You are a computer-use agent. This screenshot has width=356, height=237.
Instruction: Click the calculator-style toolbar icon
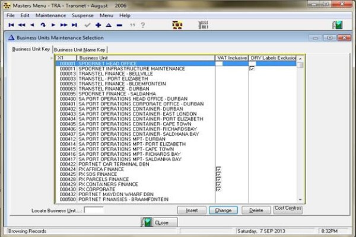(204, 25)
